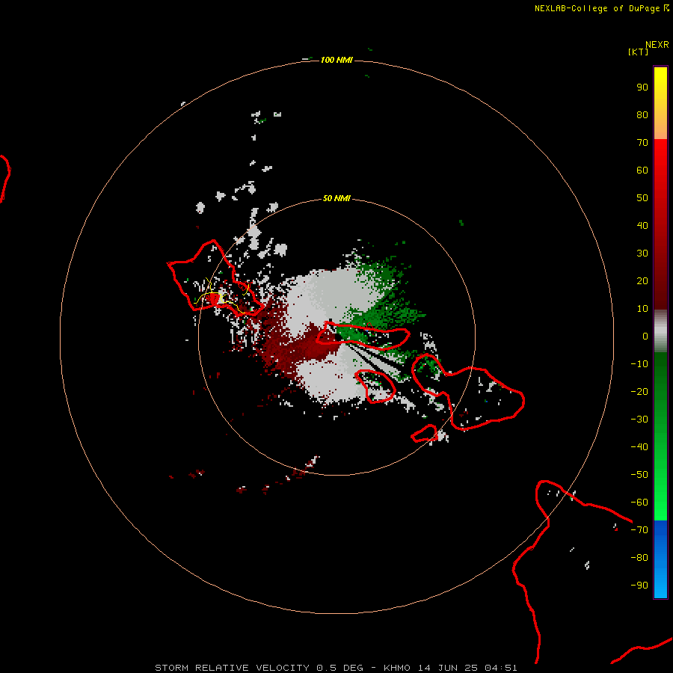673x673 pixels.
Task: Click the -20 knot scale label
Action: (639, 392)
